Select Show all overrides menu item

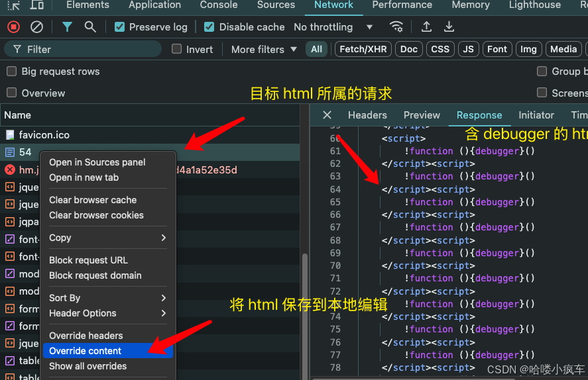click(x=108, y=366)
